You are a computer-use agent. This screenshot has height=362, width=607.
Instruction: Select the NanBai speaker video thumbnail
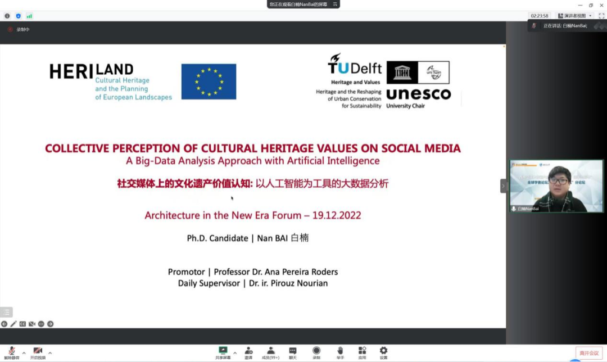tap(547, 186)
